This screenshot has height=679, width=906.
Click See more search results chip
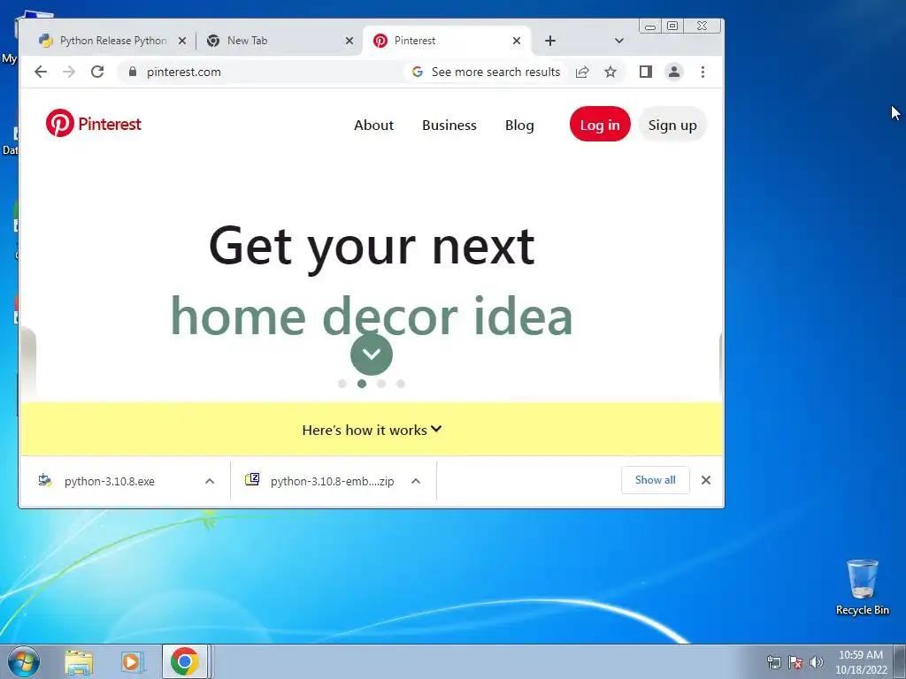tap(487, 72)
